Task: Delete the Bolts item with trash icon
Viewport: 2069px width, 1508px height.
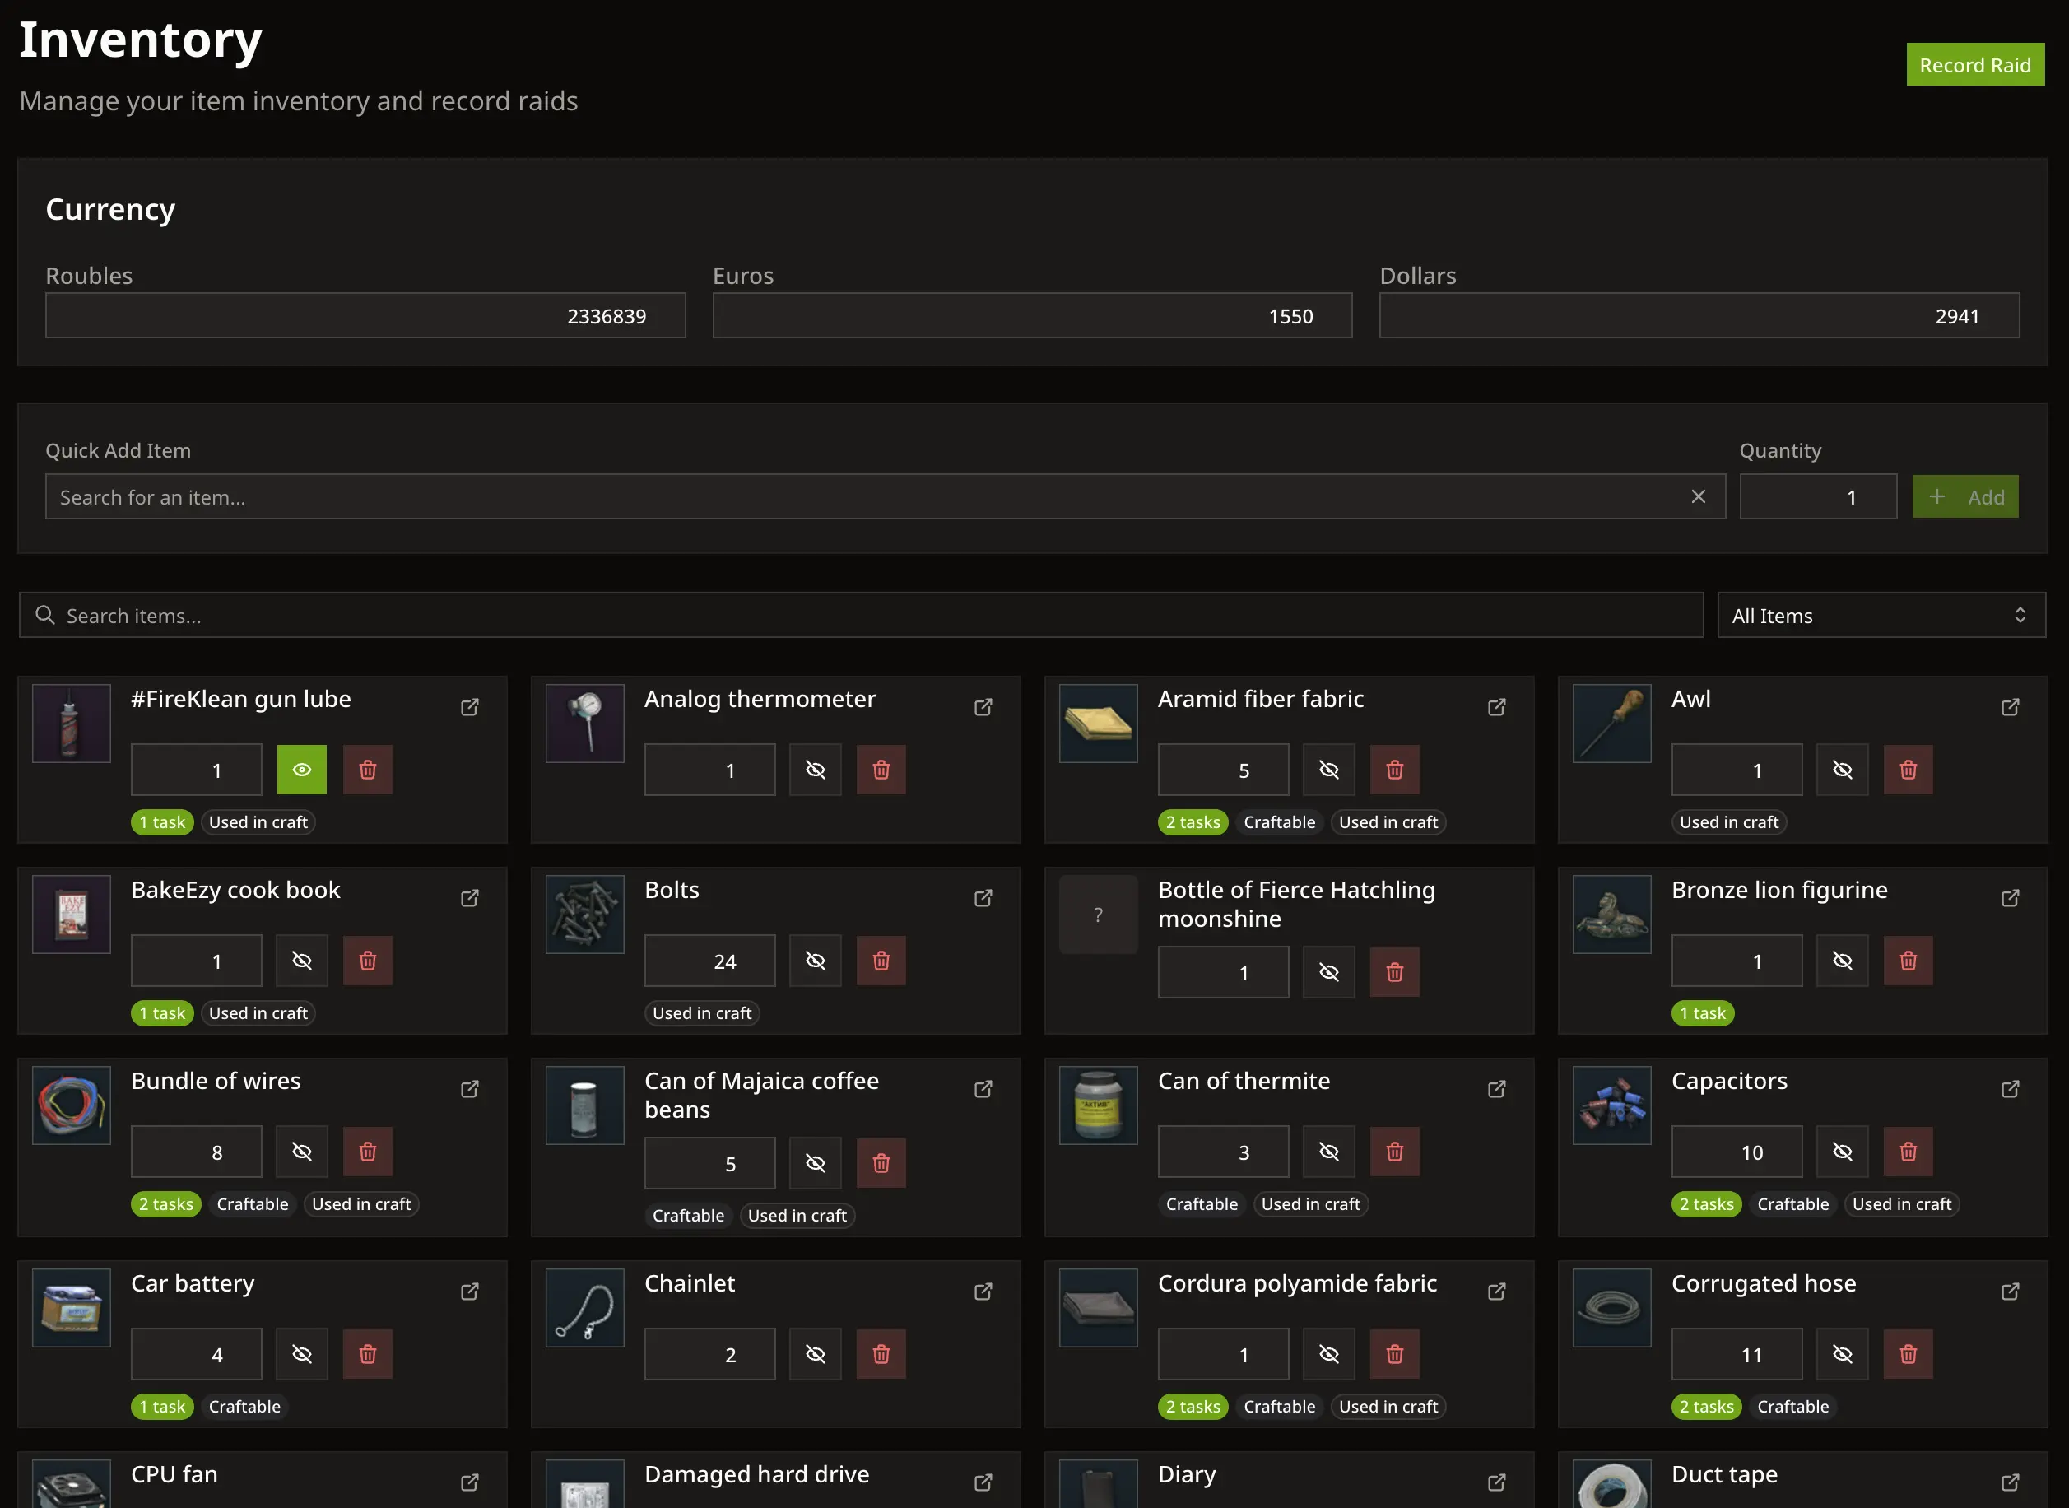Action: tap(881, 961)
